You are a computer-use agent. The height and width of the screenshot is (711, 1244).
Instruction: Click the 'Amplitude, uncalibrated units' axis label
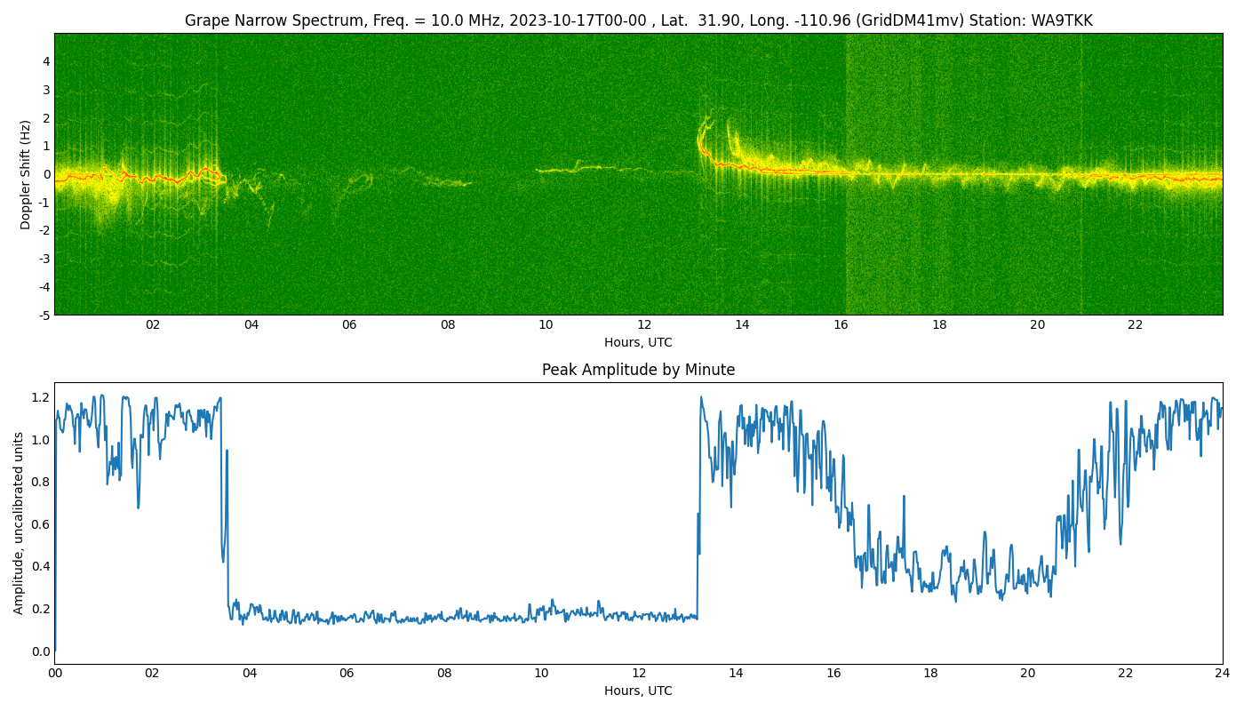pos(19,523)
